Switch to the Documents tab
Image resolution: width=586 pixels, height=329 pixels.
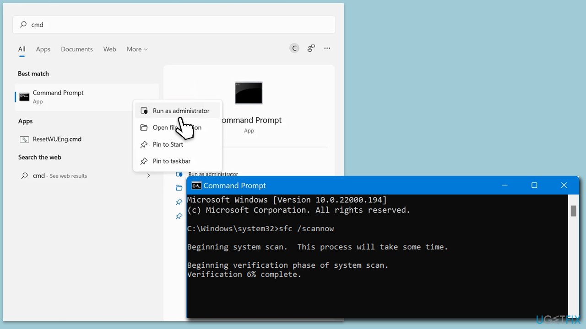[x=77, y=49]
